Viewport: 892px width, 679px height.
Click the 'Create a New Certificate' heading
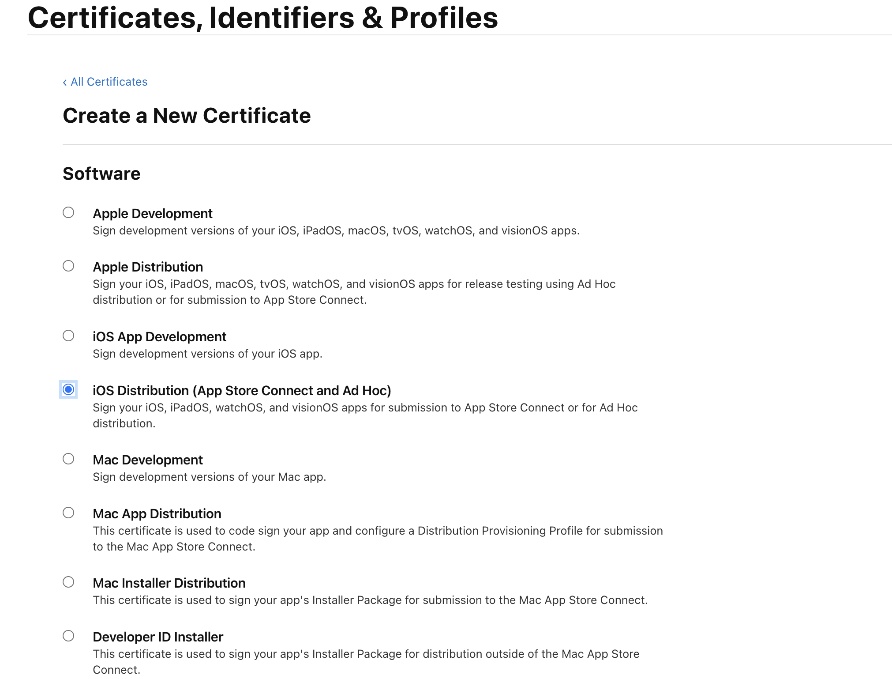tap(187, 116)
